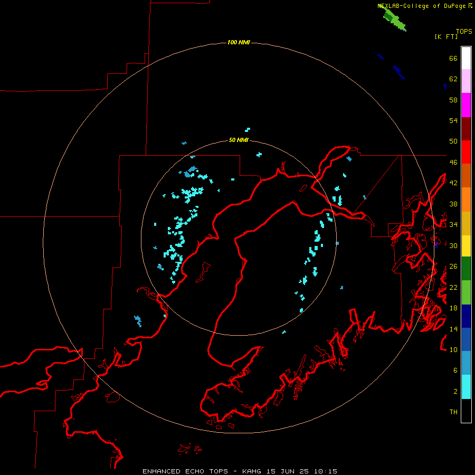
Task: Click the 50 NMI range ring label
Action: pyautogui.click(x=239, y=140)
